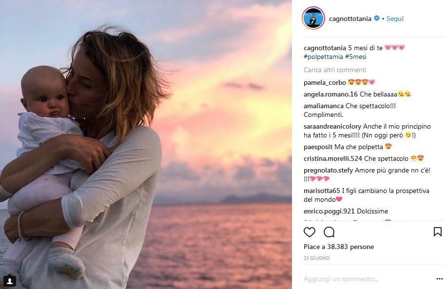The width and height of the screenshot is (446, 289).
Task: Save post with bookmark icon
Action: click(437, 232)
